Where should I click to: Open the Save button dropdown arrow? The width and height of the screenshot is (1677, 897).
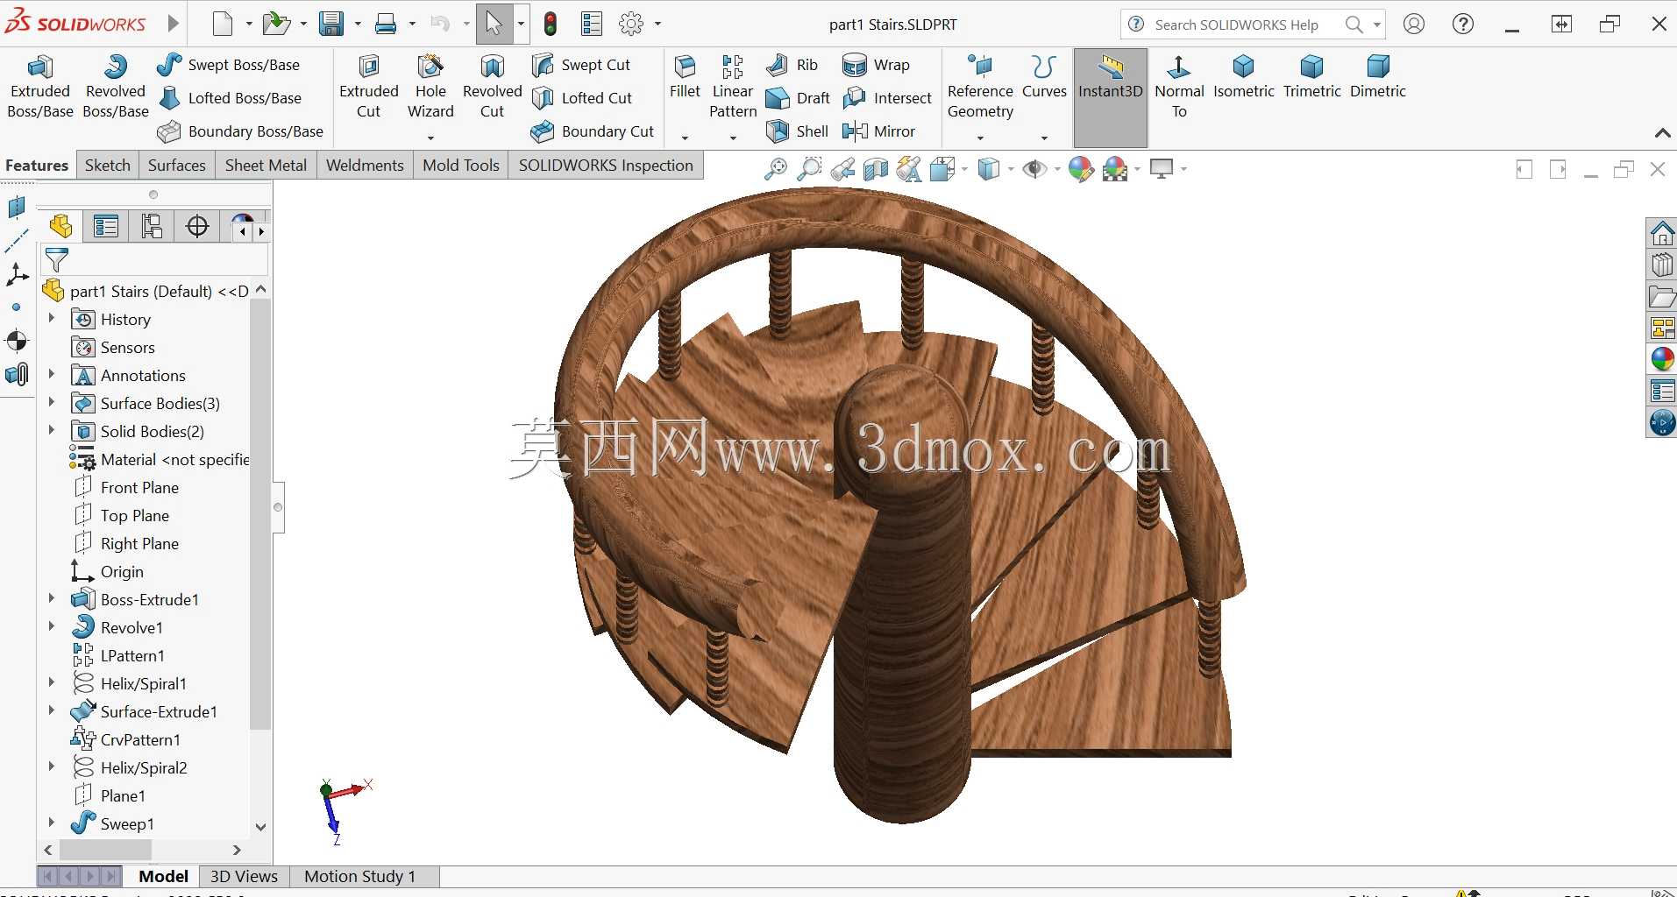pyautogui.click(x=358, y=25)
